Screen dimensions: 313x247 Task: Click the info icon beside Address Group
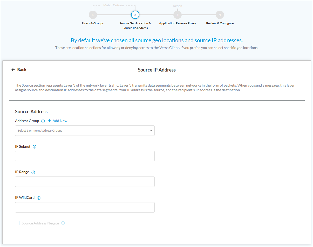coord(43,121)
